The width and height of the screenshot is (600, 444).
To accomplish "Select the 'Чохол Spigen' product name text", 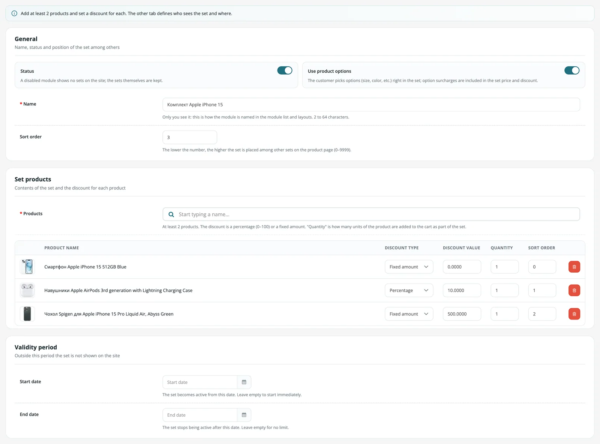I will pyautogui.click(x=109, y=314).
